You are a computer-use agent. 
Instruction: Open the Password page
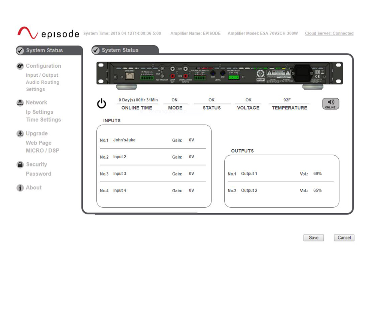point(38,174)
